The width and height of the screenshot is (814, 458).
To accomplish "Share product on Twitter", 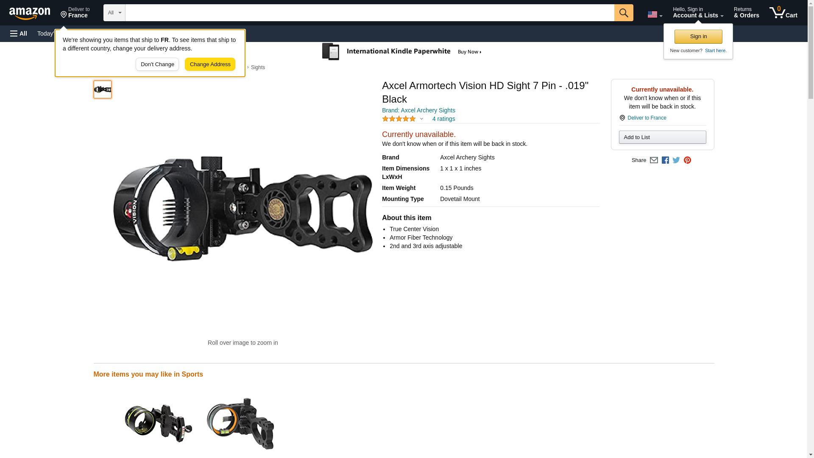I will [676, 160].
